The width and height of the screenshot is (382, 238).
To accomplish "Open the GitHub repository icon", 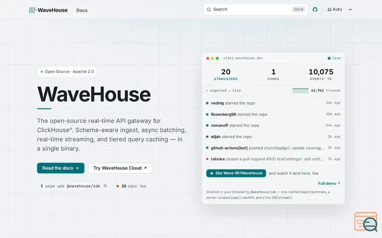I will 315,10.
